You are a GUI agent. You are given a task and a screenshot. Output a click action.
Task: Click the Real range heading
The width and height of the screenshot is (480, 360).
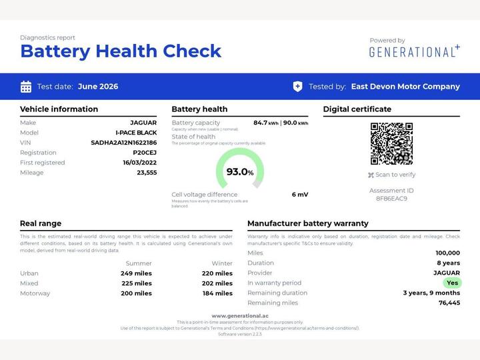[41, 223]
